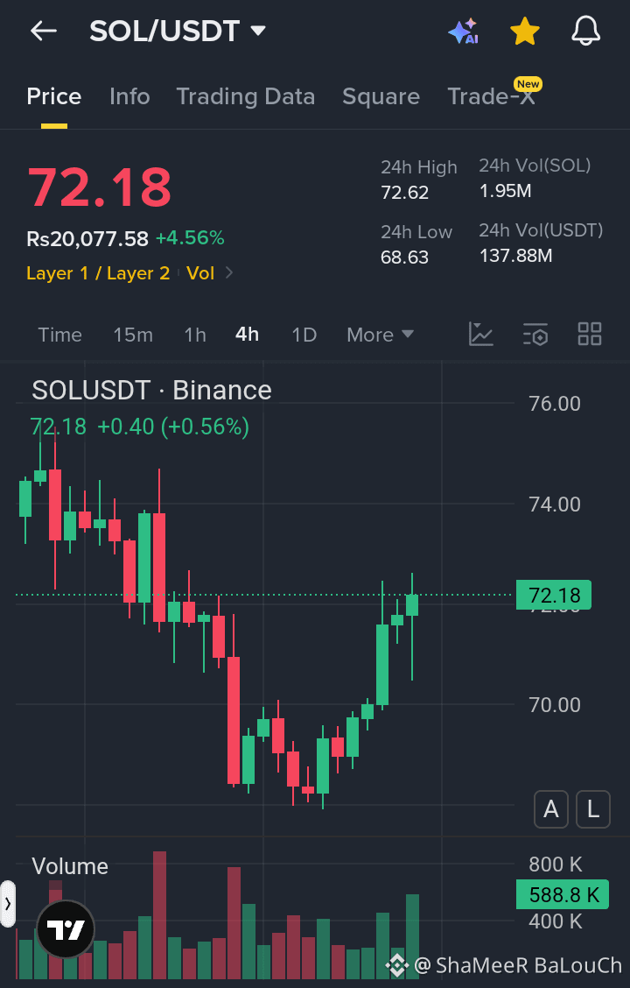
Task: Tap the 400 K volume axis label
Action: (555, 921)
